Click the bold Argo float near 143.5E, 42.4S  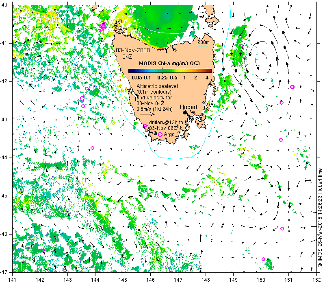pos(82,98)
